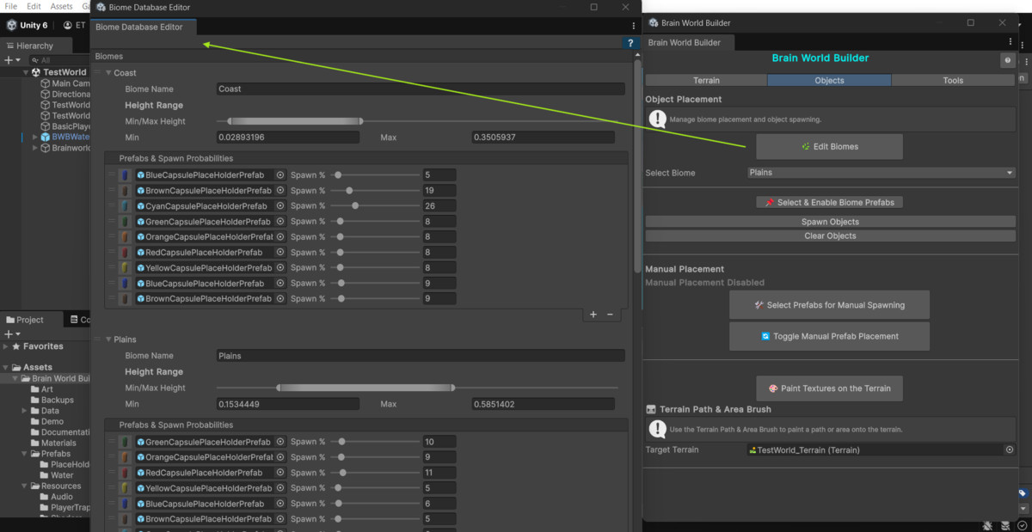
Task: Click the Hierarchy search field
Action: [60, 60]
